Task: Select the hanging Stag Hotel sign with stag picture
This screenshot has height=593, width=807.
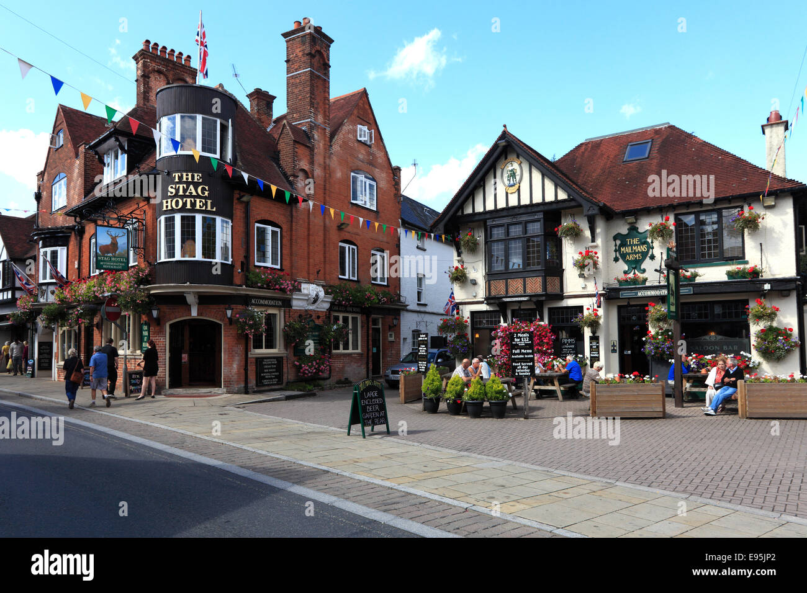Action: tap(112, 248)
